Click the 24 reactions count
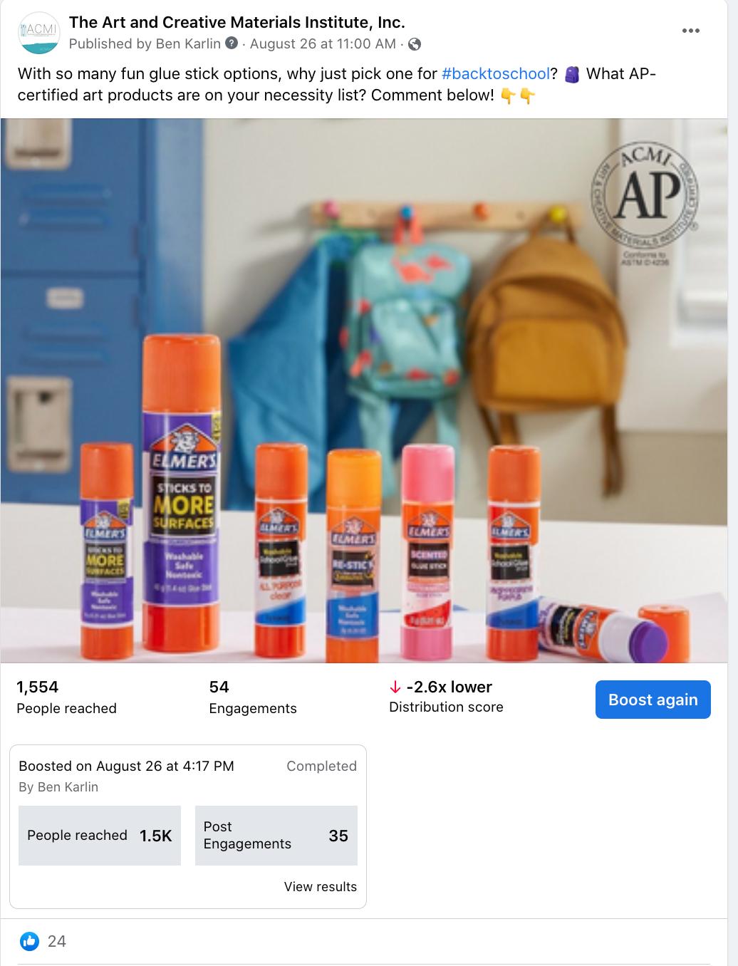Viewport: 738px width, 966px height. 57,941
